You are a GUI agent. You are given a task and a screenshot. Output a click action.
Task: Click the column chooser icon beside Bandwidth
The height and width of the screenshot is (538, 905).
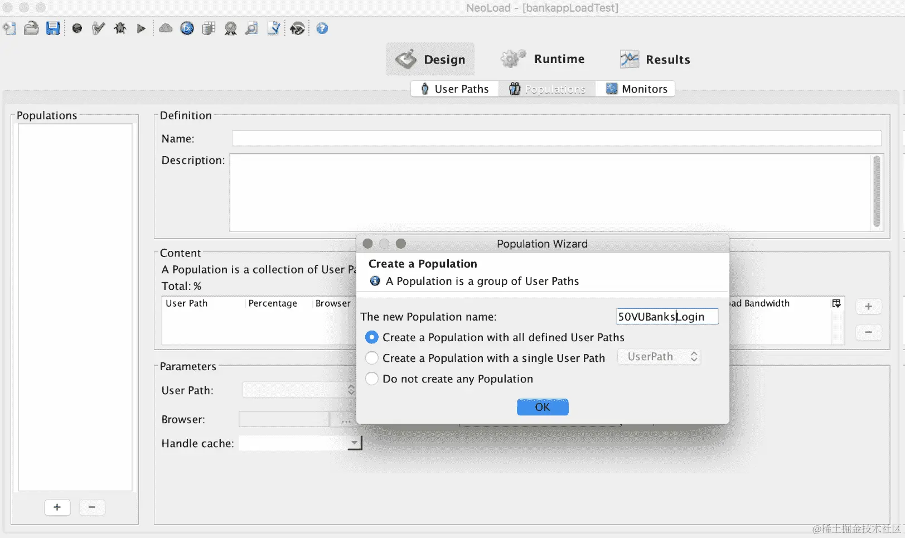(836, 303)
